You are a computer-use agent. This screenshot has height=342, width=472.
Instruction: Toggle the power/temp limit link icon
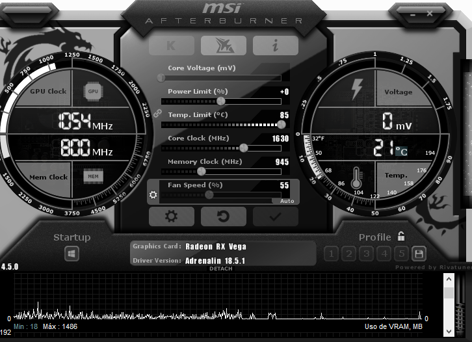(x=157, y=114)
